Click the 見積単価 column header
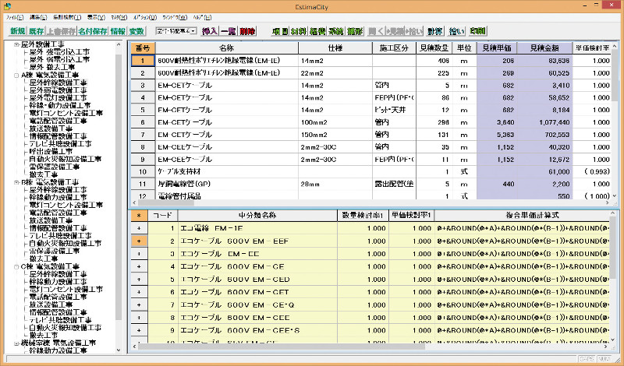This screenshot has height=366, width=624. coord(497,48)
